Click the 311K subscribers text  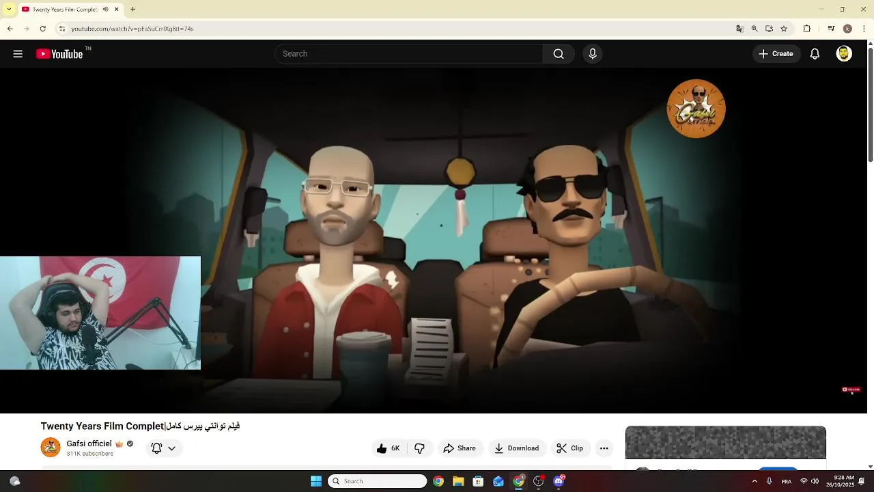pyautogui.click(x=90, y=454)
